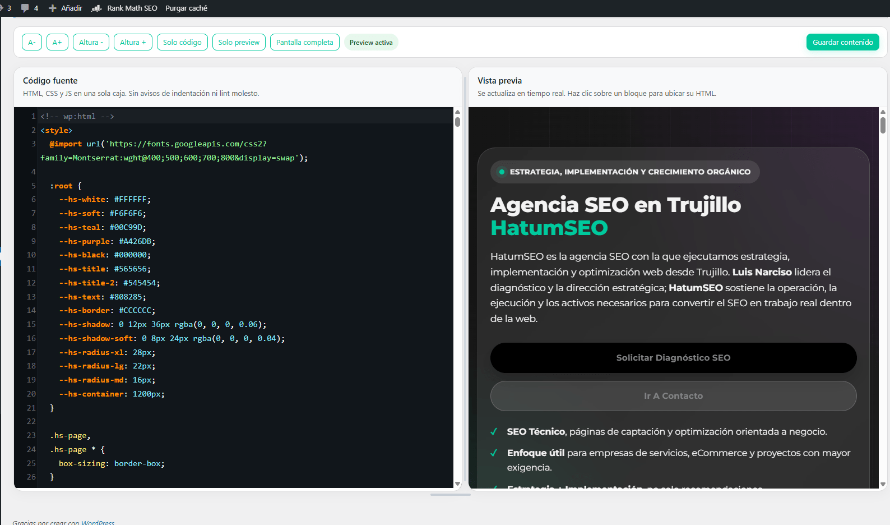Click the preview pane scrollbar thumb
Image resolution: width=890 pixels, height=525 pixels.
tap(883, 125)
